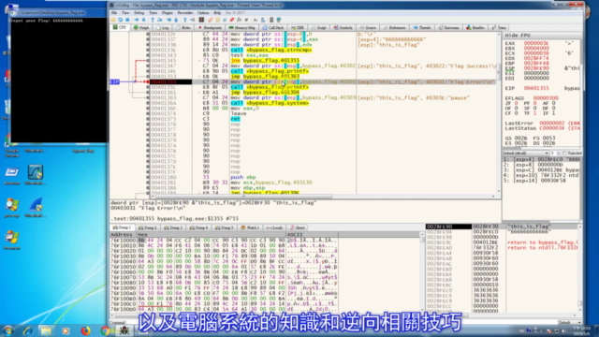Click the Stop debugging square icon
The height and width of the screenshot is (337, 599).
(127, 20)
